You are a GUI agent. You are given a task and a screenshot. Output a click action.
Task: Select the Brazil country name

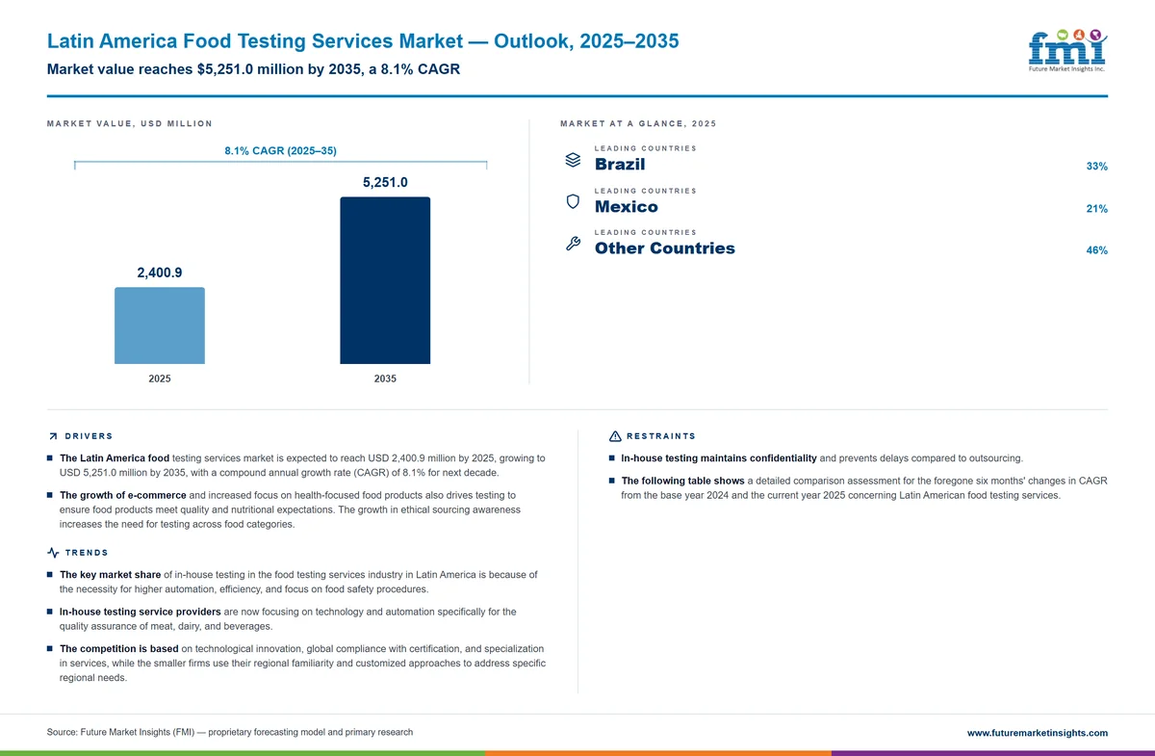[x=620, y=165]
